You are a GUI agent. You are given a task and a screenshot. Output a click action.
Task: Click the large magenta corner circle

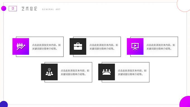(x=185, y=101)
